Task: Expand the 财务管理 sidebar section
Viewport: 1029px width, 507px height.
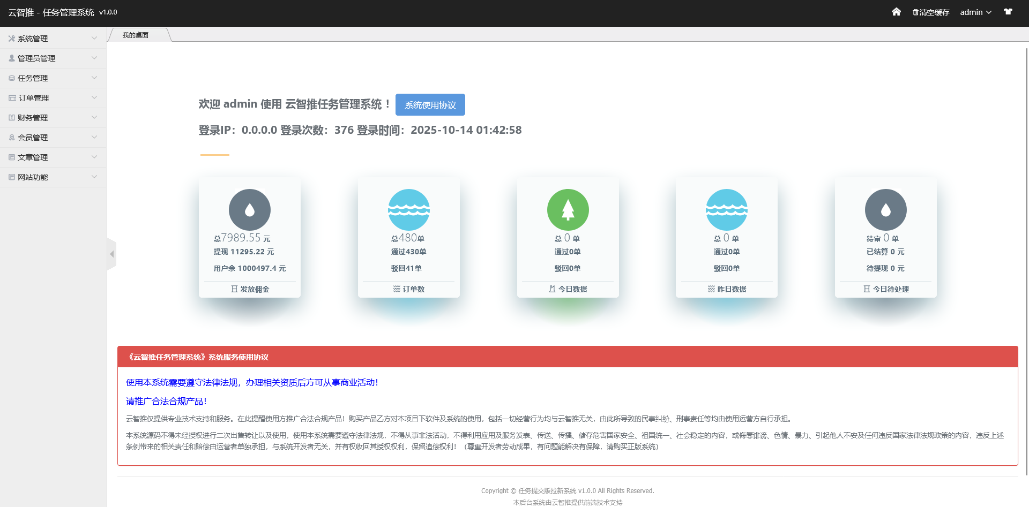Action: 53,118
